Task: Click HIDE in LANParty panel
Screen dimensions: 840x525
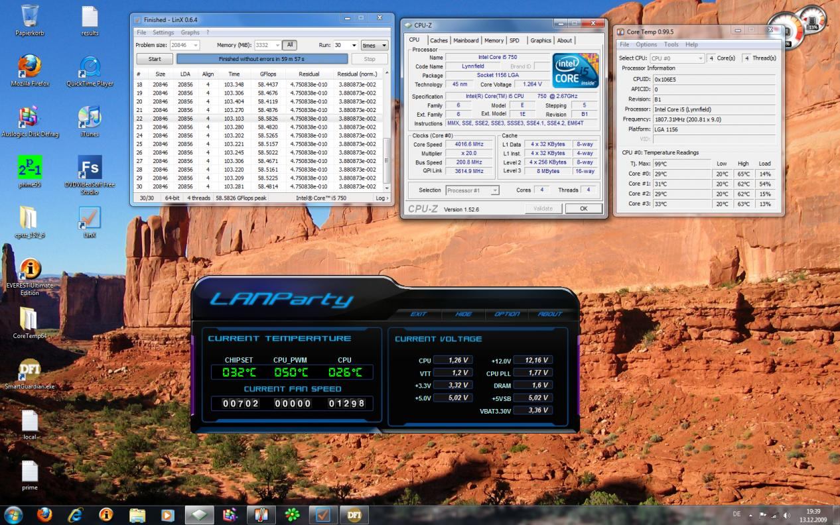Action: point(464,314)
